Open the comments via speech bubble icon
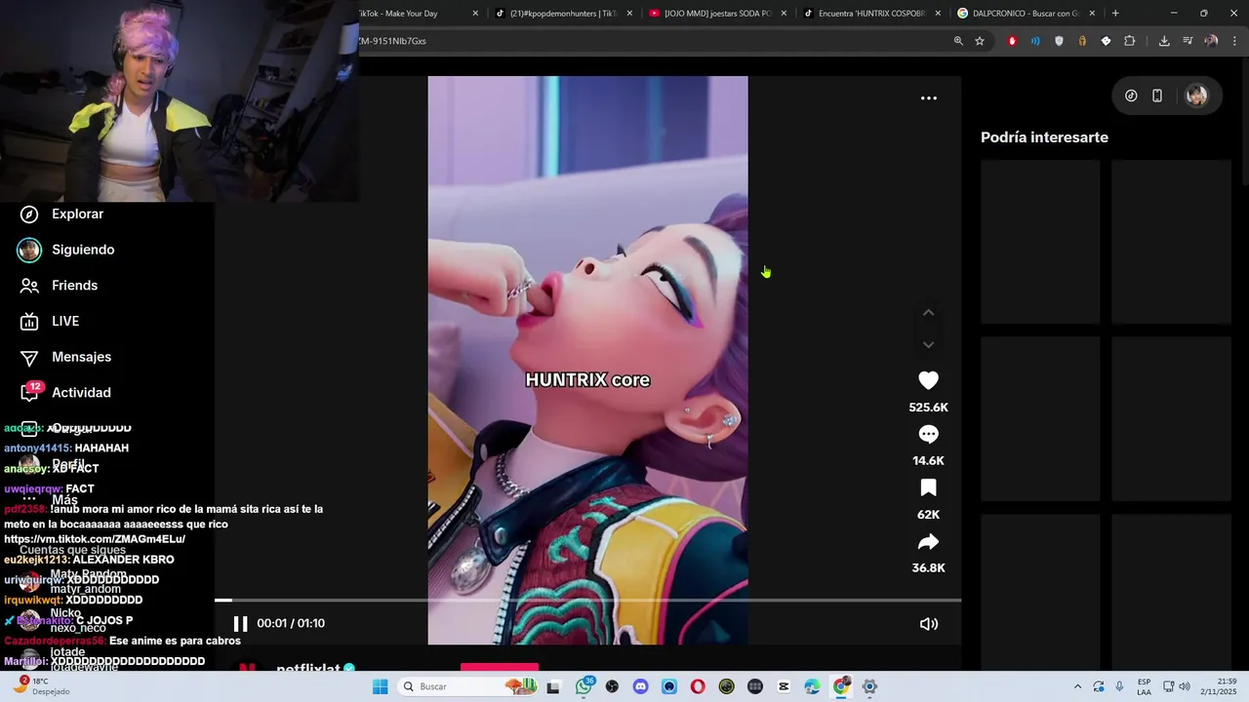 click(928, 434)
